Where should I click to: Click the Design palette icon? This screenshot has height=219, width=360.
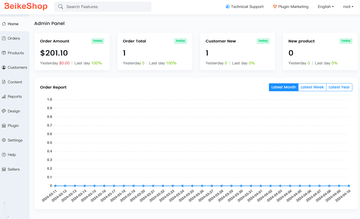click(x=4, y=111)
